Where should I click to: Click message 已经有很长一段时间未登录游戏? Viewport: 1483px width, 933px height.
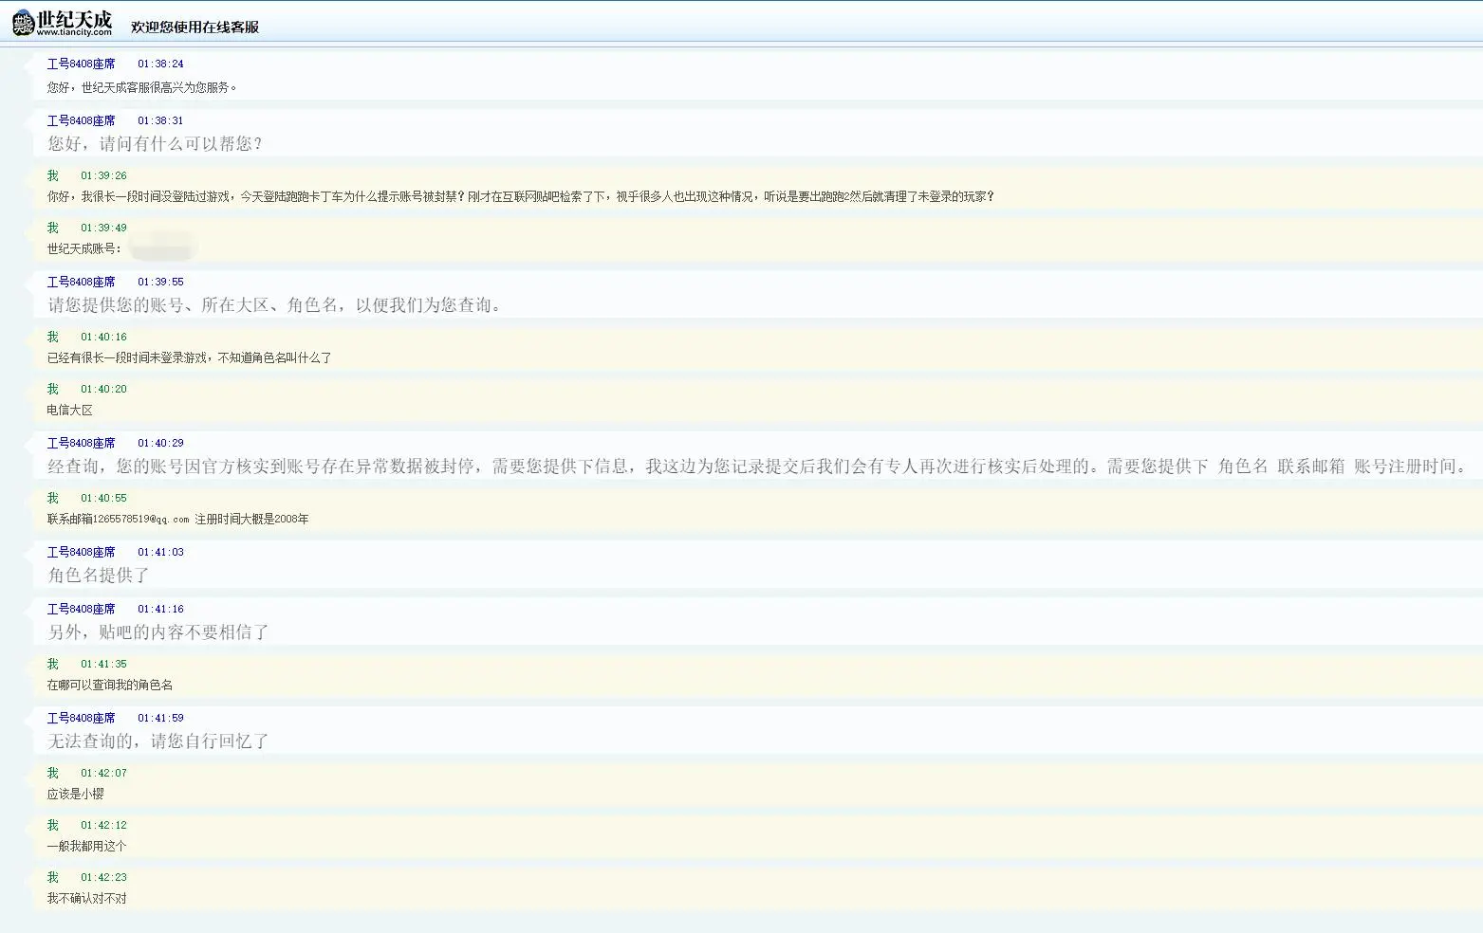coord(190,358)
